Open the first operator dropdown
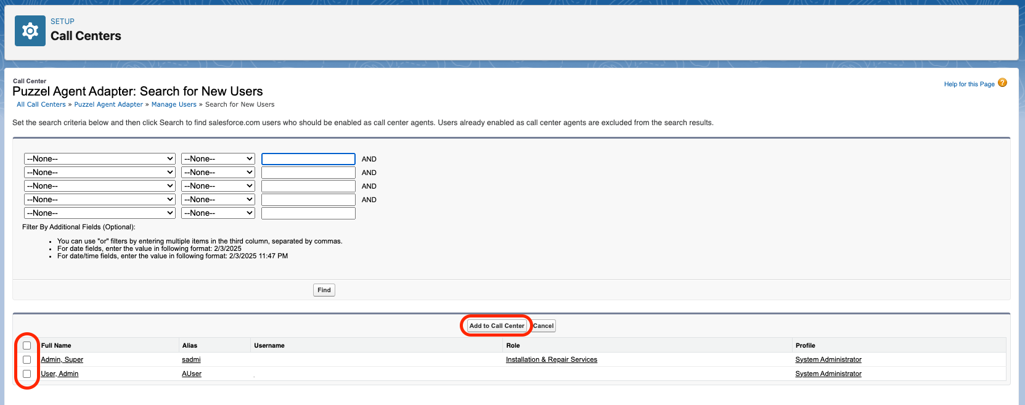The image size is (1025, 405). 218,159
